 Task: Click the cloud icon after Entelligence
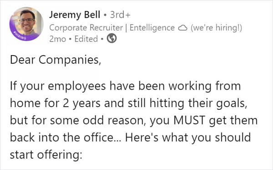[183, 28]
